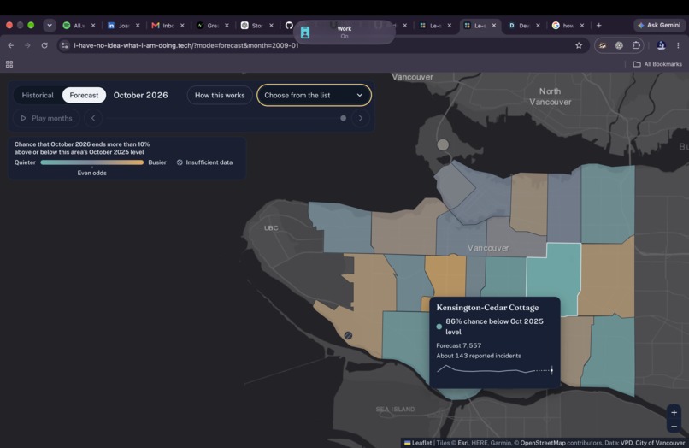
Task: Open Chrome profile avatar menu
Action: [x=661, y=45]
